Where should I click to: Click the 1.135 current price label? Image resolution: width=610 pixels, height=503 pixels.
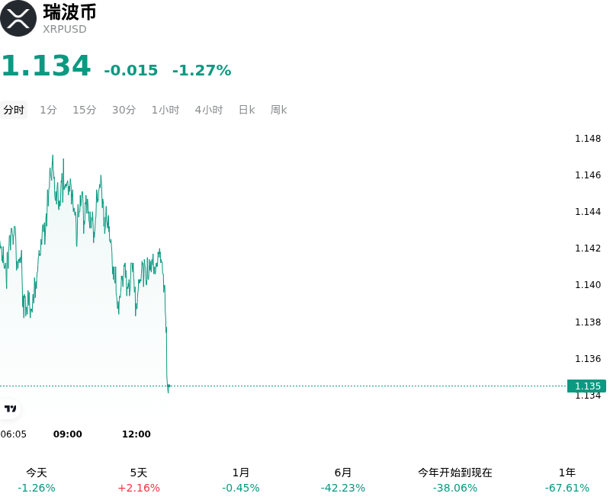[586, 386]
